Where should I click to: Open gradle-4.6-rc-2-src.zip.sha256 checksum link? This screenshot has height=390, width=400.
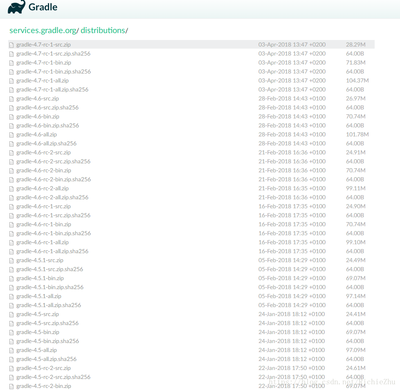[x=53, y=161]
